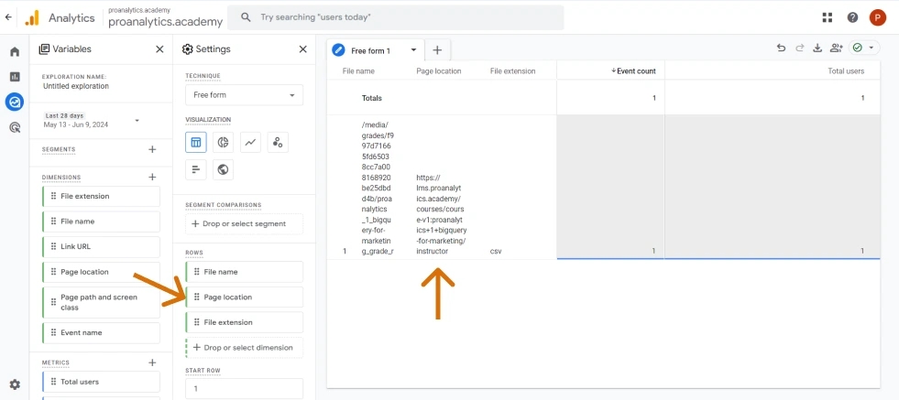
Task: Open the data quality status dropdown
Action: 863,49
